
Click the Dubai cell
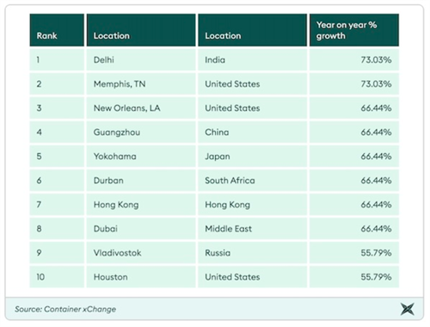[141, 228]
